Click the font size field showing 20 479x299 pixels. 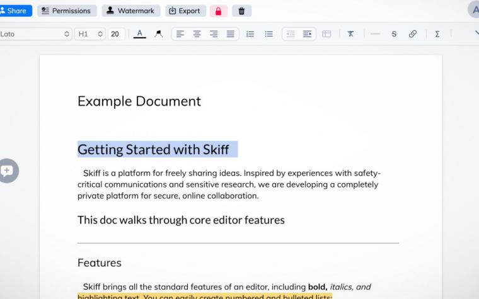pyautogui.click(x=116, y=34)
